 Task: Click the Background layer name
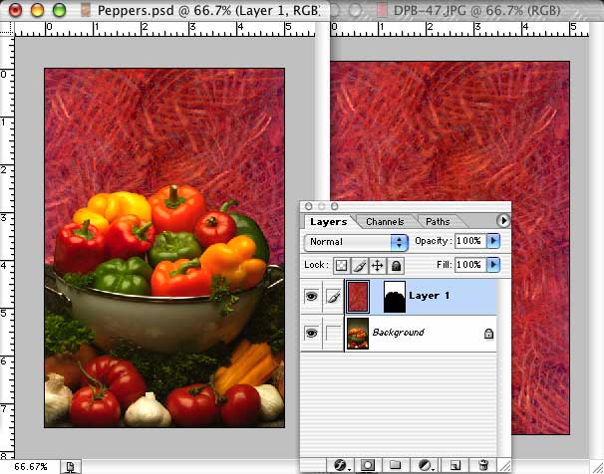(x=399, y=333)
